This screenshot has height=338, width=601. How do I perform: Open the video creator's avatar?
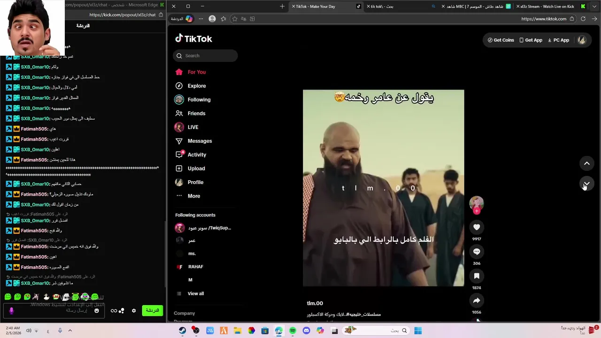click(477, 203)
